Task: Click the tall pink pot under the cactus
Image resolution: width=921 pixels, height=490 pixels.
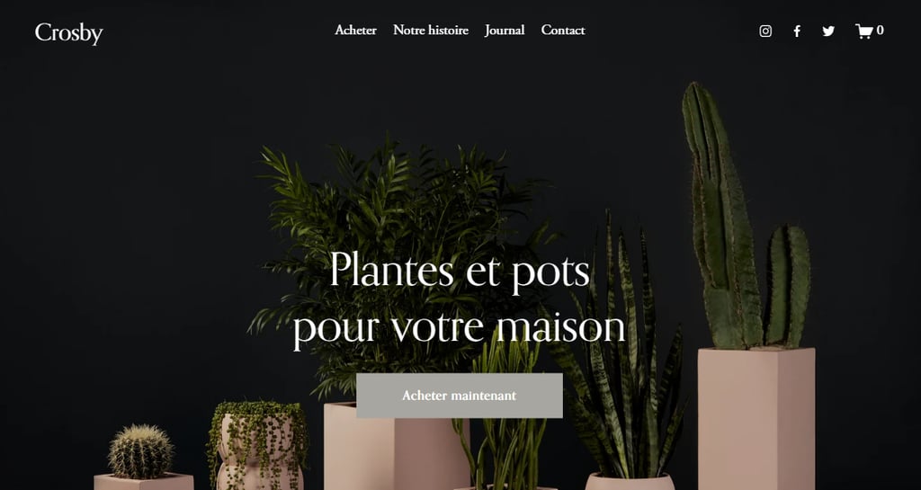Action: 756,419
